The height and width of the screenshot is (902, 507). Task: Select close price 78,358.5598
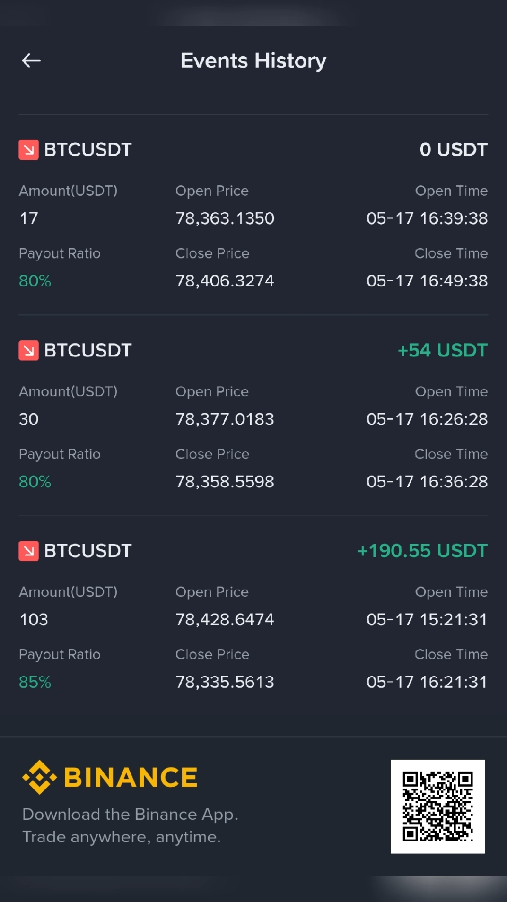[x=225, y=481]
